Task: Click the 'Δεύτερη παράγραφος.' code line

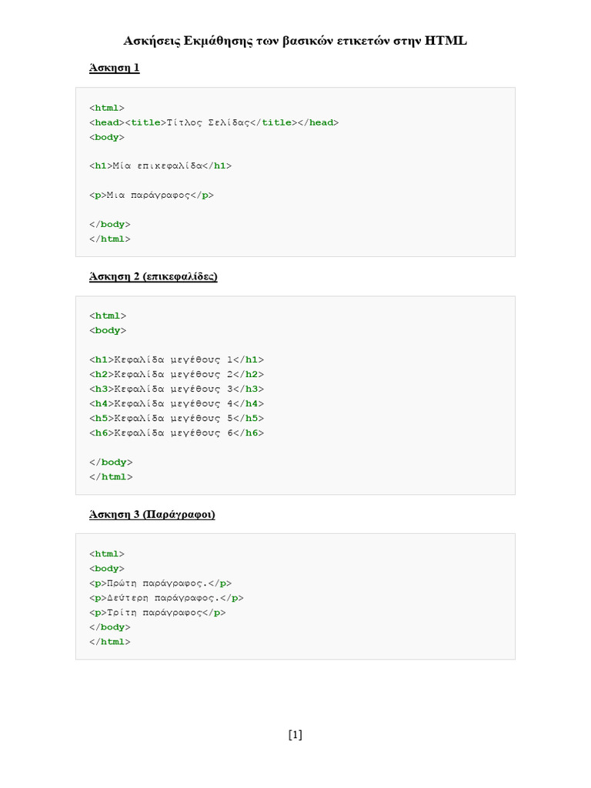Action: [166, 598]
